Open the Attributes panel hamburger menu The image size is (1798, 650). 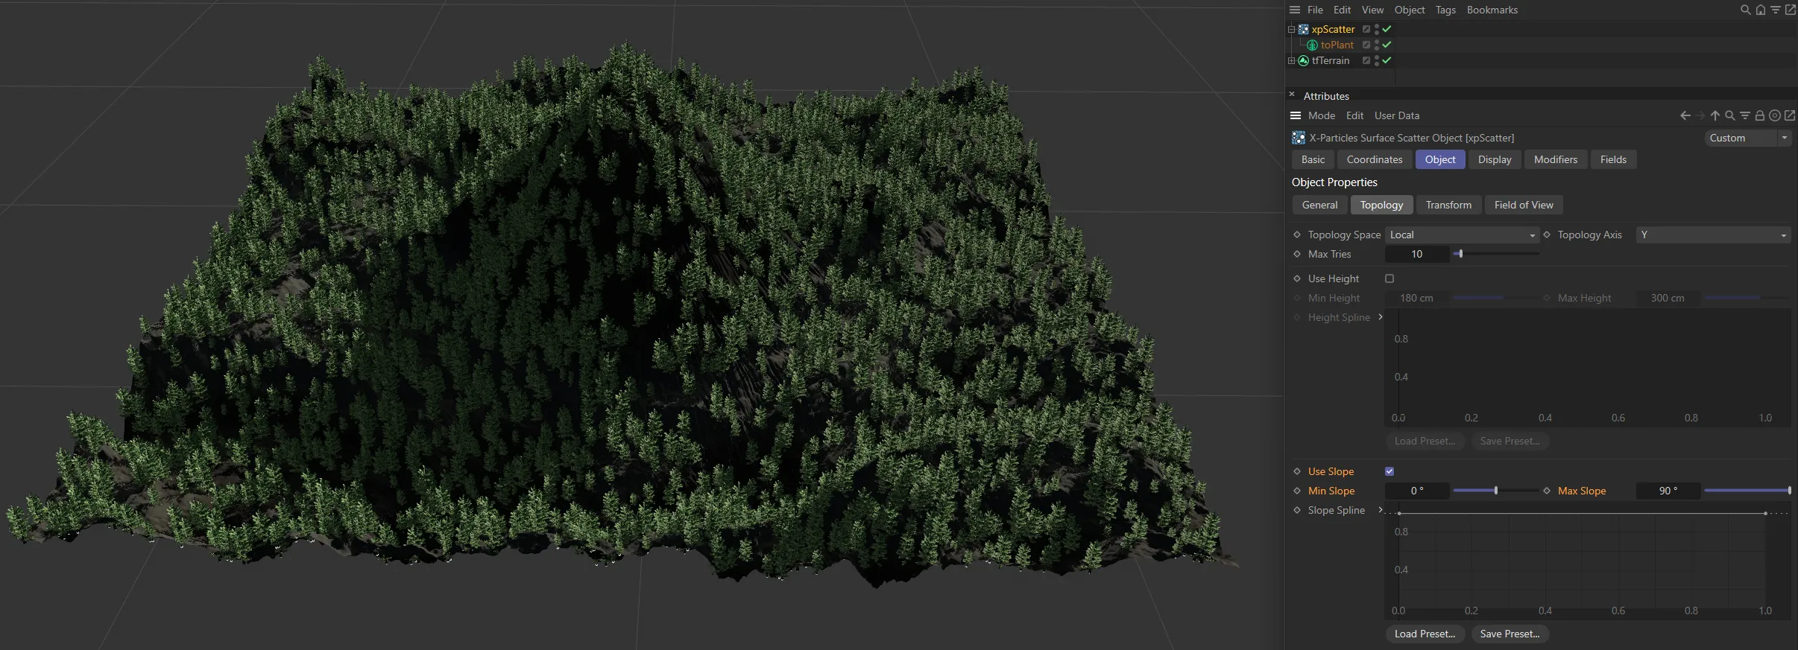point(1296,115)
